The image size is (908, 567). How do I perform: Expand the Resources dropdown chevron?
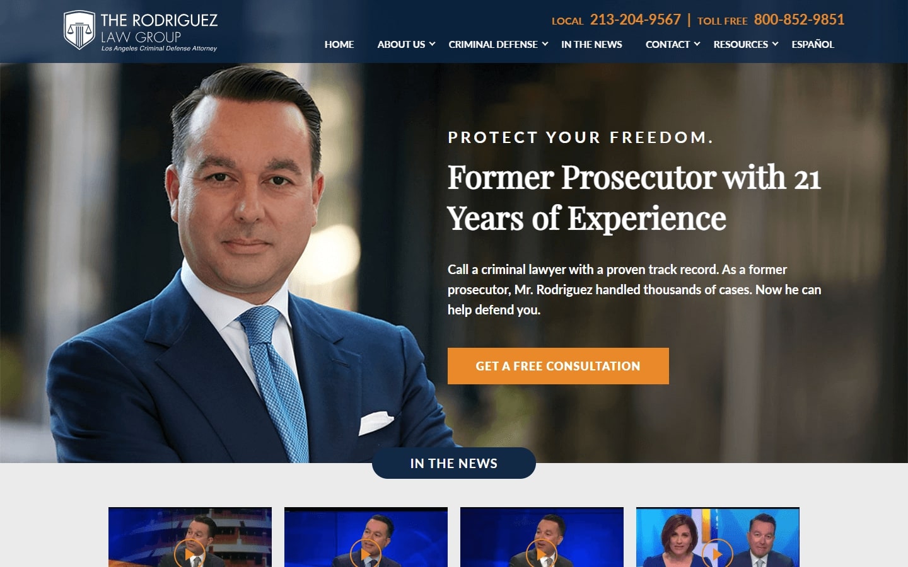[x=775, y=44]
